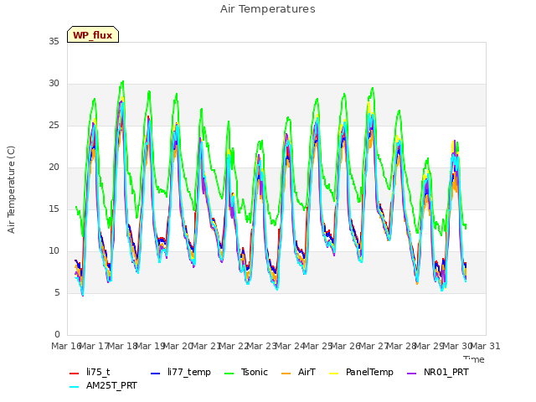Click the 35 y-axis tick label
536x402 pixels.
[x=54, y=41]
